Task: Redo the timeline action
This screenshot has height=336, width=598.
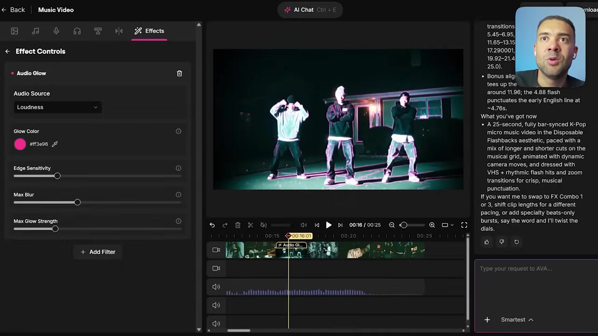Action: 225,225
